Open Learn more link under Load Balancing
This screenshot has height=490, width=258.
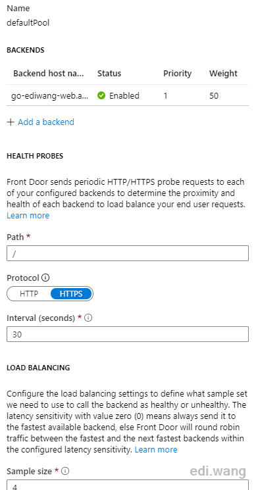point(156,450)
